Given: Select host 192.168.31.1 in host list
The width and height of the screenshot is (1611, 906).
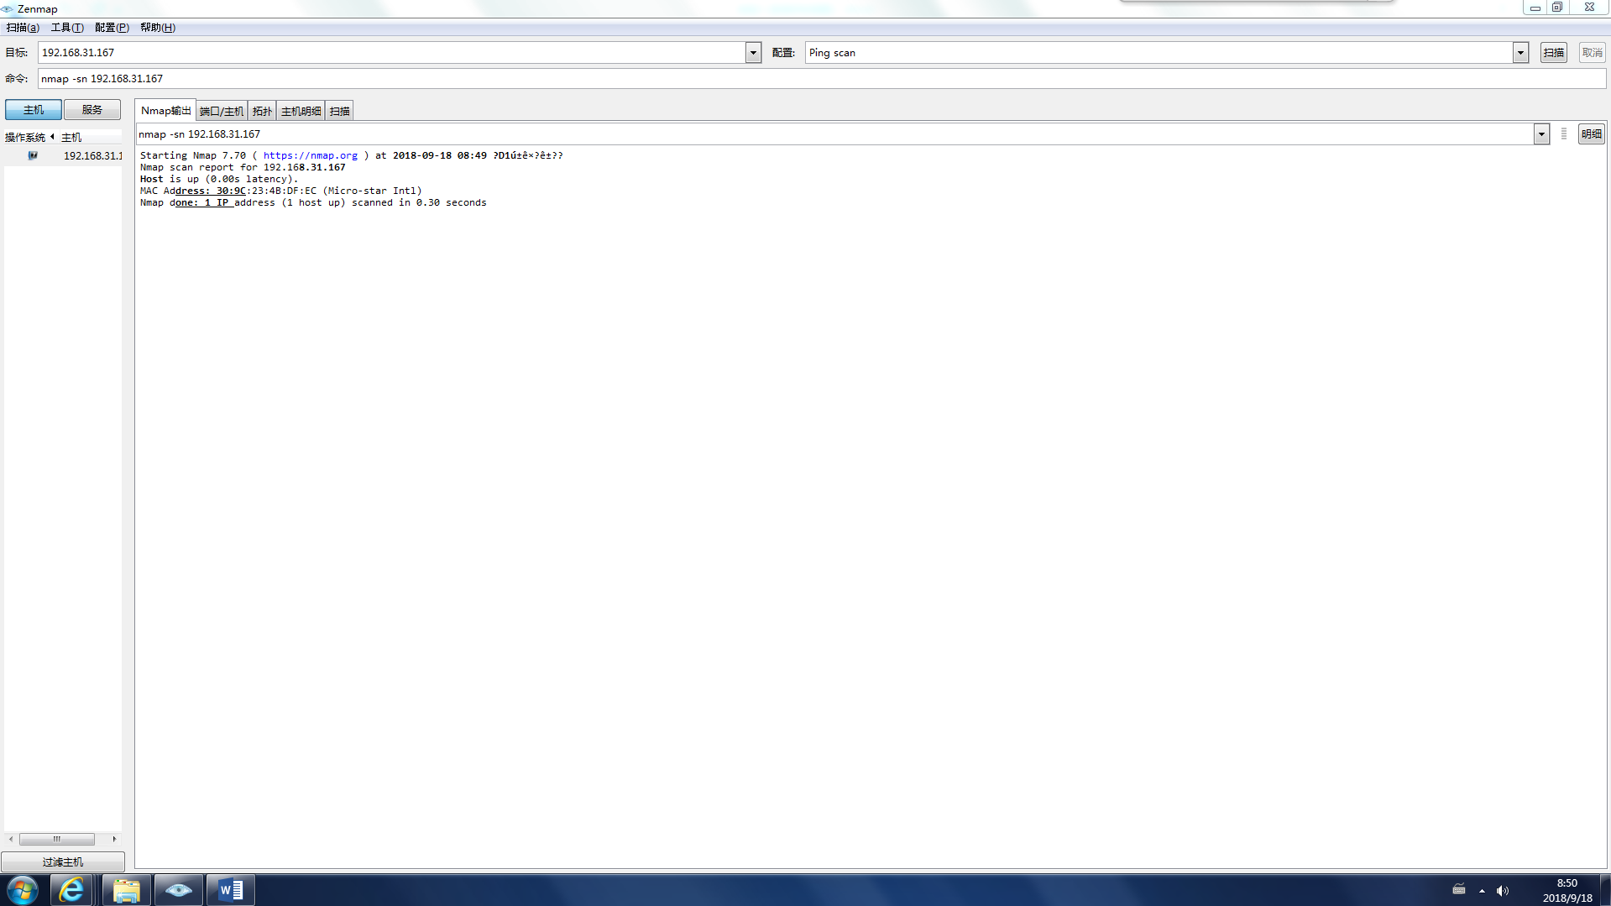Looking at the screenshot, I should tap(92, 156).
